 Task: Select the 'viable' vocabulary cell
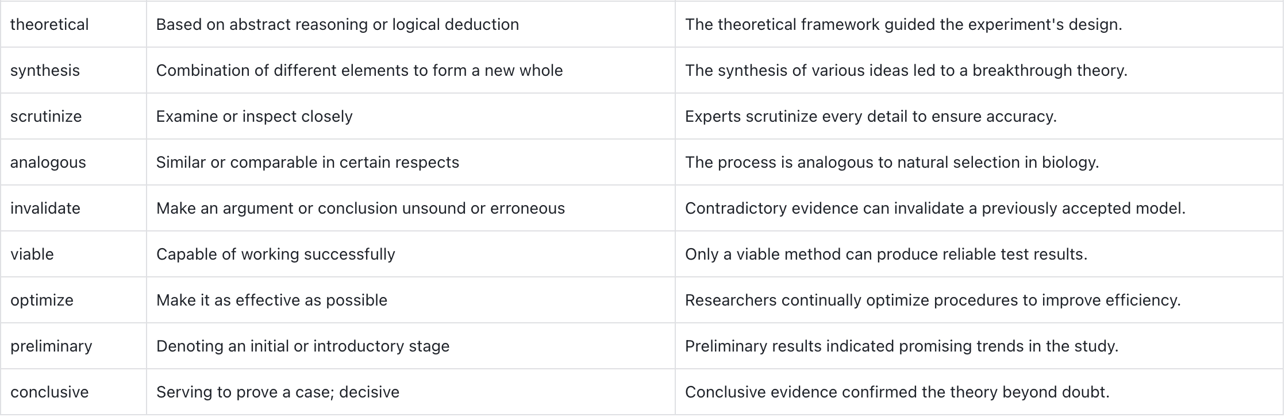(x=74, y=254)
